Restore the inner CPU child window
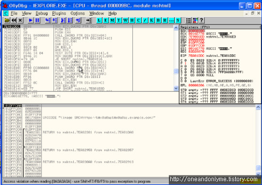Image resolution: width=262 pixels, height=185 pixels. (x=252, y=13)
